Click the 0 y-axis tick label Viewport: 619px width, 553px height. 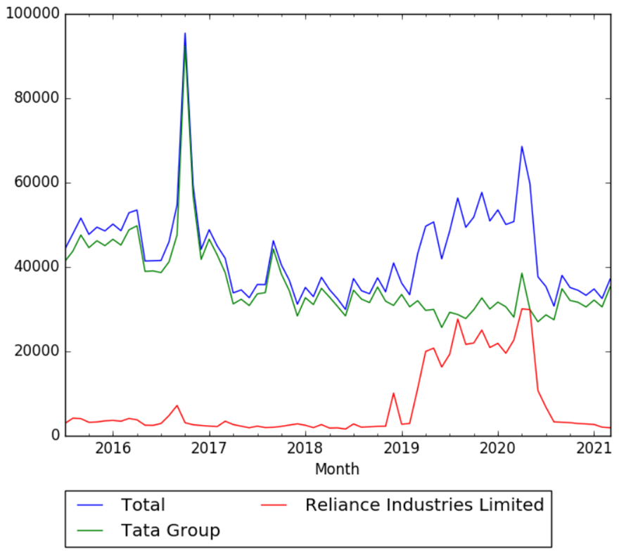pyautogui.click(x=54, y=436)
